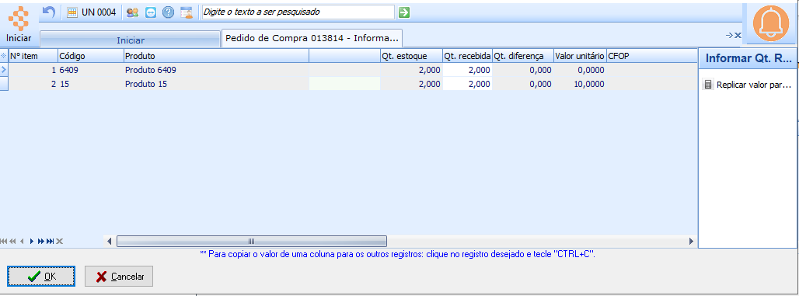Select the Produto 15 cell
This screenshot has width=799, height=296.
pyautogui.click(x=217, y=84)
